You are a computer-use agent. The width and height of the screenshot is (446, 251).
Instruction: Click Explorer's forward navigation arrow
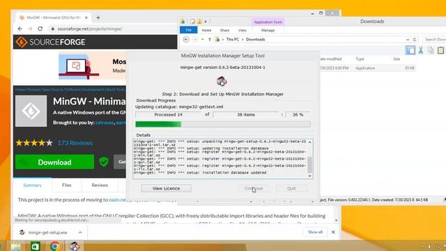pos(195,40)
